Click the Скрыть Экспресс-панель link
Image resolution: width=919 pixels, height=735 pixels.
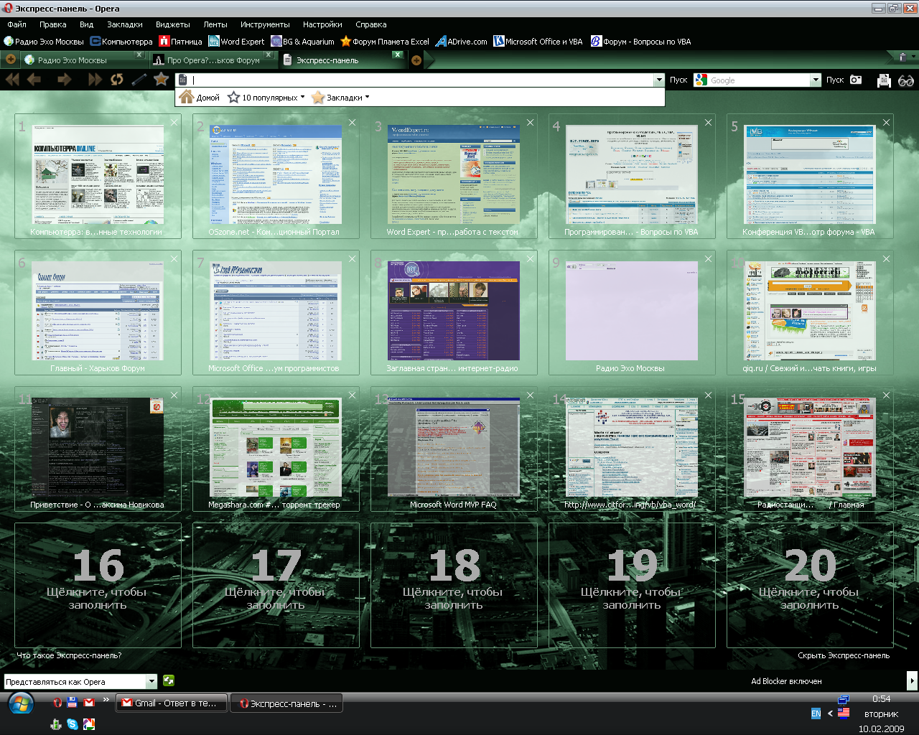click(844, 655)
